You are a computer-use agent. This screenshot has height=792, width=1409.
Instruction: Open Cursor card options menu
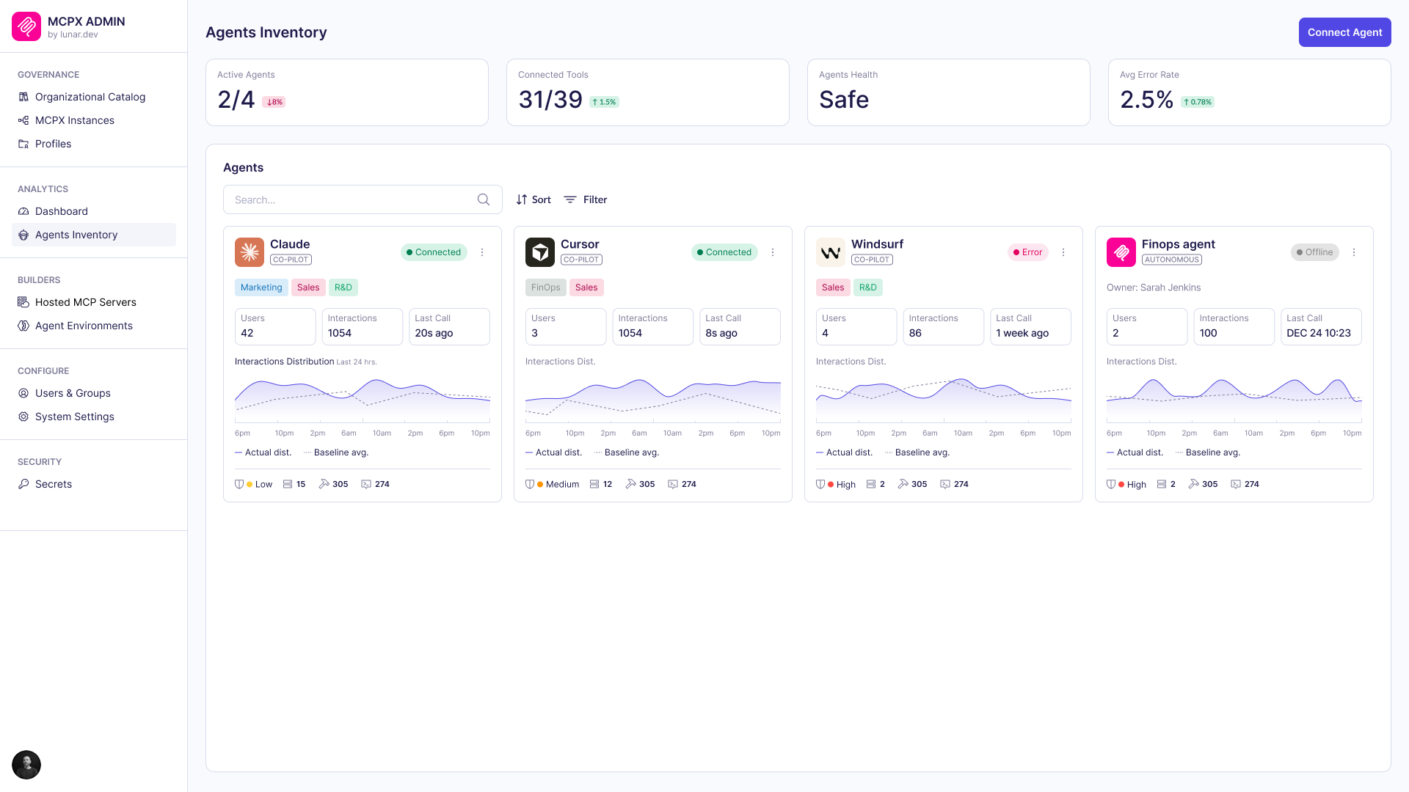coord(773,252)
